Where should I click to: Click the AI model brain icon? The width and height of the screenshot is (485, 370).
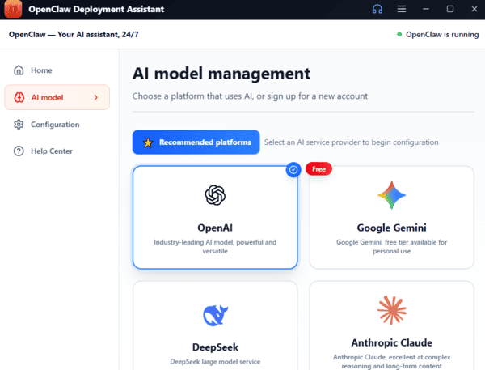point(19,97)
